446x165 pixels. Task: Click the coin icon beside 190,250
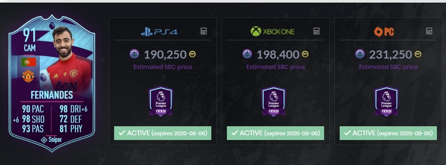[x=192, y=54]
